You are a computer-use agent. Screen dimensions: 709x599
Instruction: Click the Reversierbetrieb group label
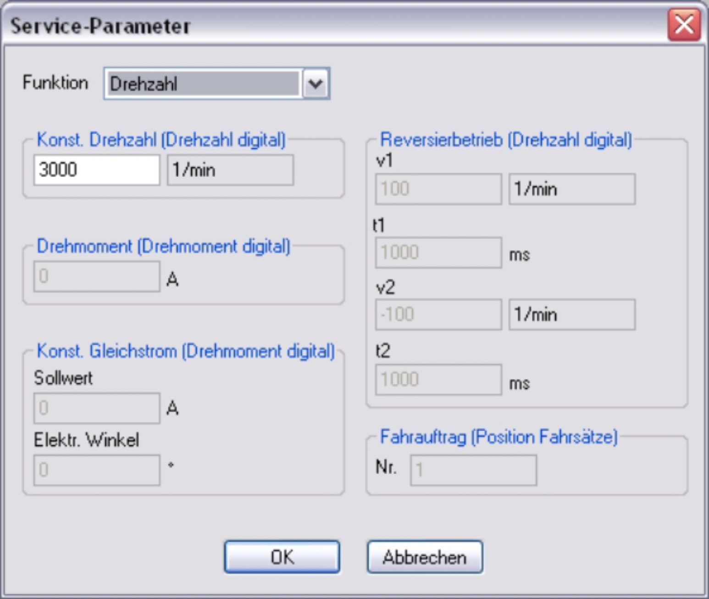[x=506, y=140]
